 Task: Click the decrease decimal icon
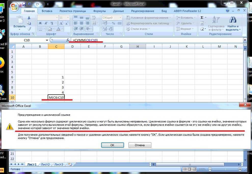[111, 29]
